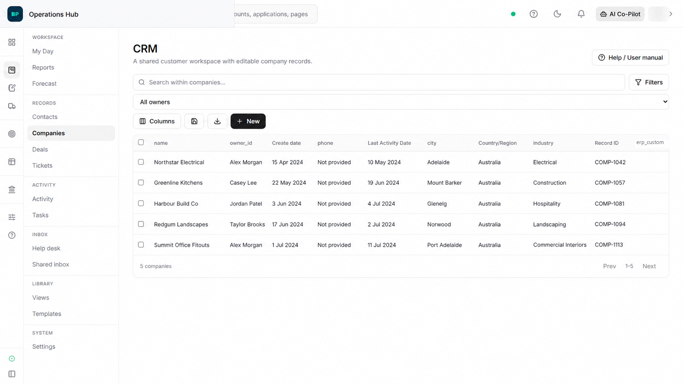Expand the top bar right chevron arrow
Screen dimensions: 683x384
click(x=671, y=14)
